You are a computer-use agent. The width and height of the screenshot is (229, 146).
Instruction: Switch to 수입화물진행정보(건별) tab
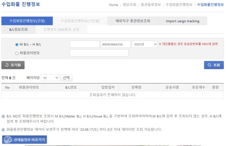coord(27,21)
